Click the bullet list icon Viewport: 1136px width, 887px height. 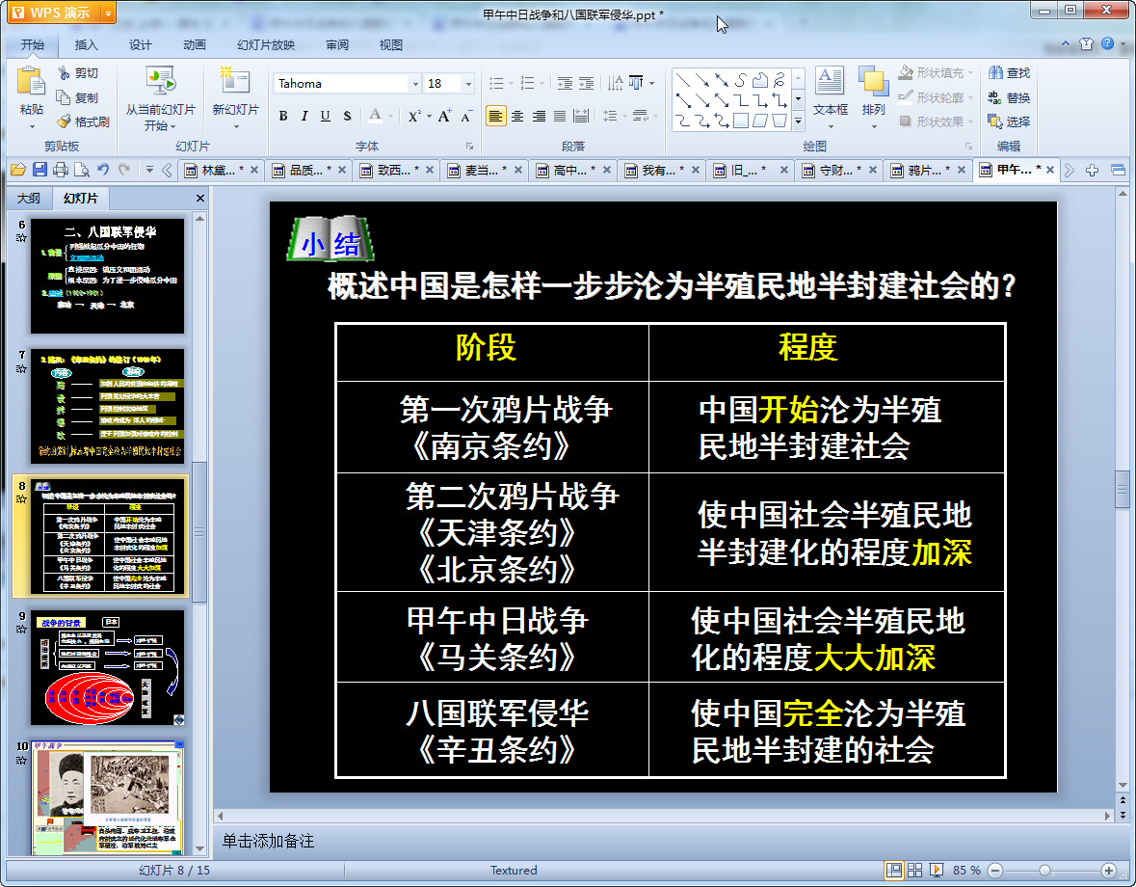pos(496,83)
